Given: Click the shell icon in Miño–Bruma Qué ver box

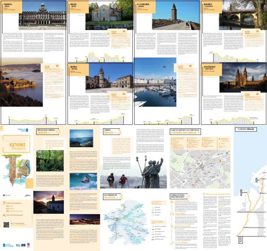Looking at the screenshot, I should click(x=124, y=94).
